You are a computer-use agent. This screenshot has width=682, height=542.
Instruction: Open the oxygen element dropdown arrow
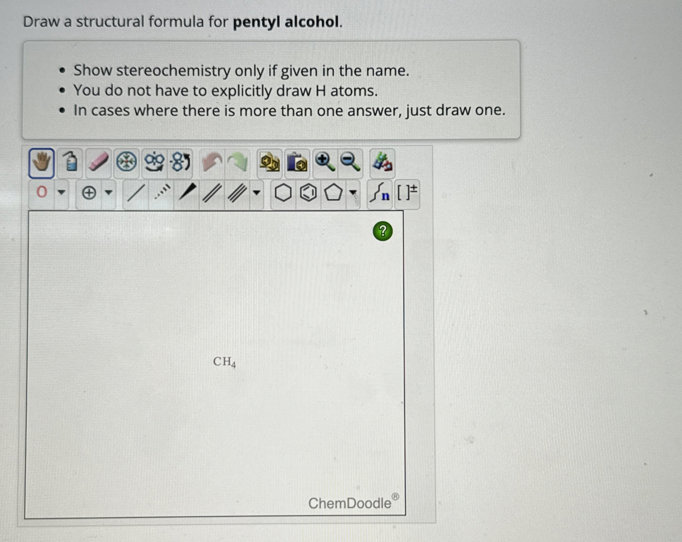61,192
